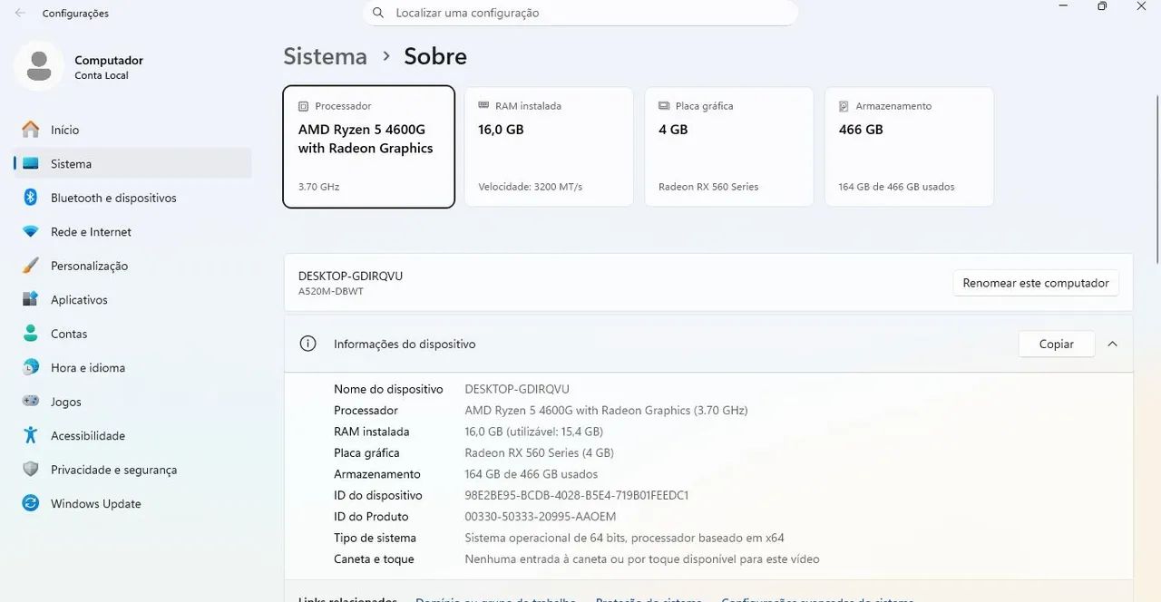Image resolution: width=1161 pixels, height=602 pixels.
Task: Open Personalização via paintbrush icon
Action: tap(31, 266)
